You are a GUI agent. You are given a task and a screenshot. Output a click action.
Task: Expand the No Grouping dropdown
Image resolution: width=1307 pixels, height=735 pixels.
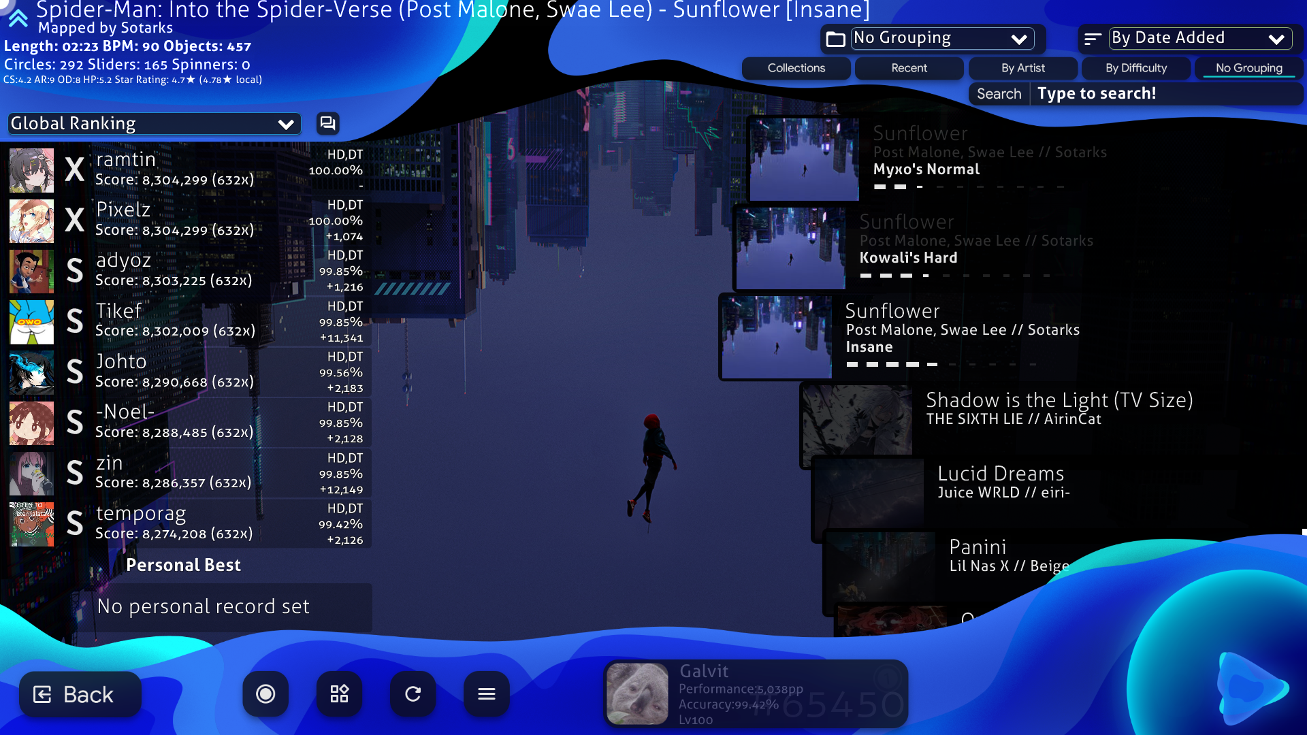tap(942, 38)
